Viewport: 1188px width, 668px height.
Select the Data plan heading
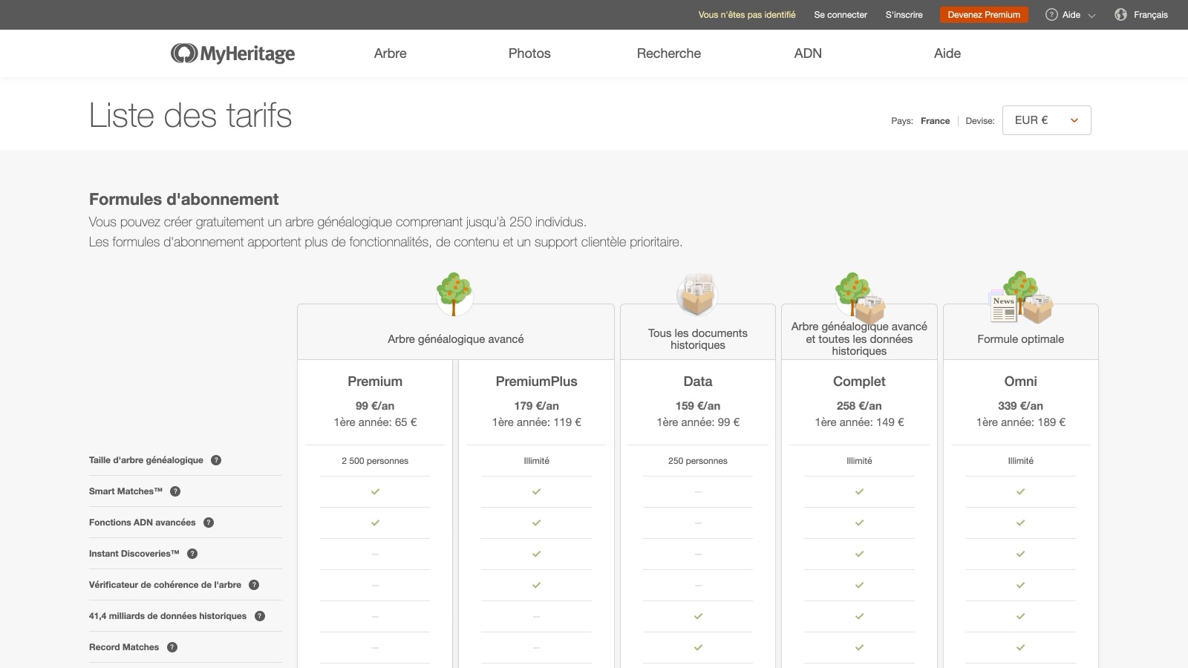(x=698, y=382)
